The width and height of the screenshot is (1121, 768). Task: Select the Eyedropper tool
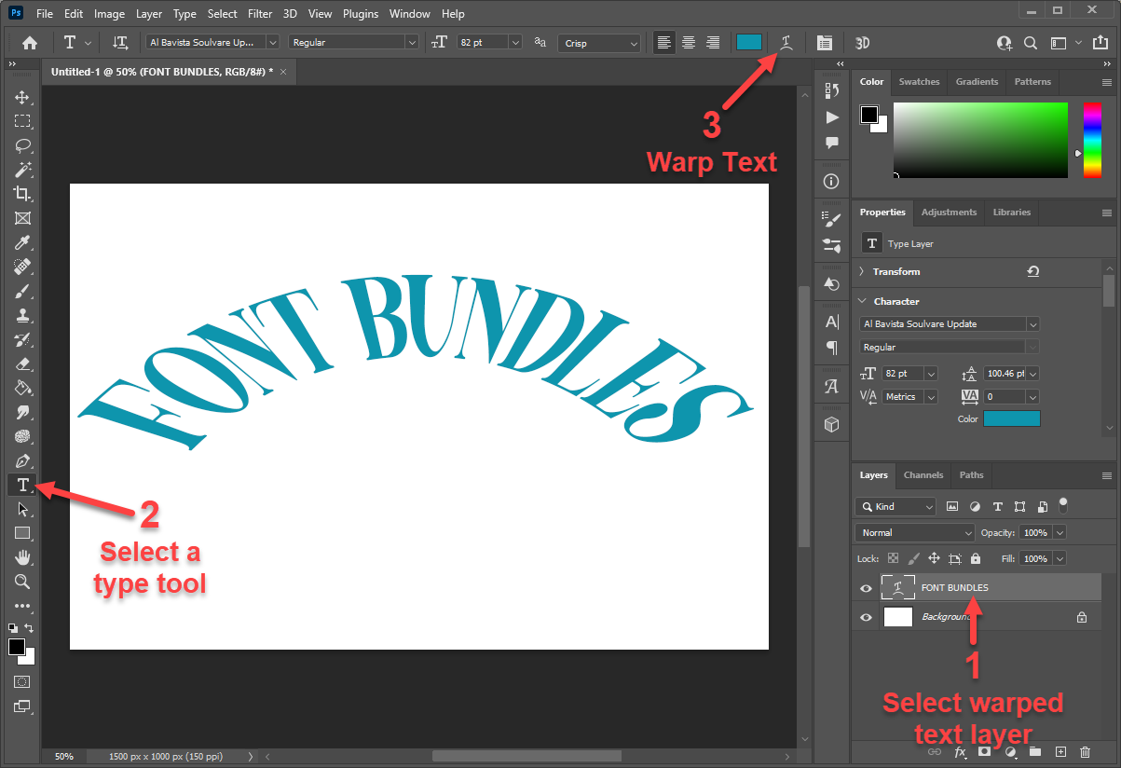click(22, 242)
